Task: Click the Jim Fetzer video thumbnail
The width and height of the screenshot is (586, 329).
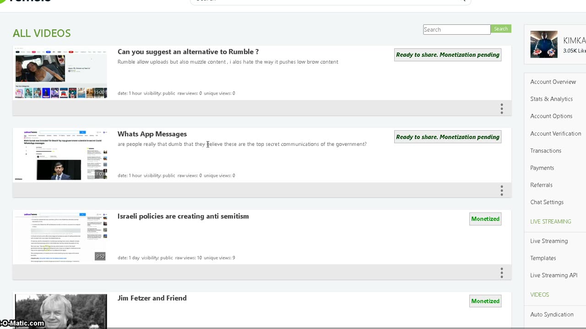Action: tap(61, 311)
